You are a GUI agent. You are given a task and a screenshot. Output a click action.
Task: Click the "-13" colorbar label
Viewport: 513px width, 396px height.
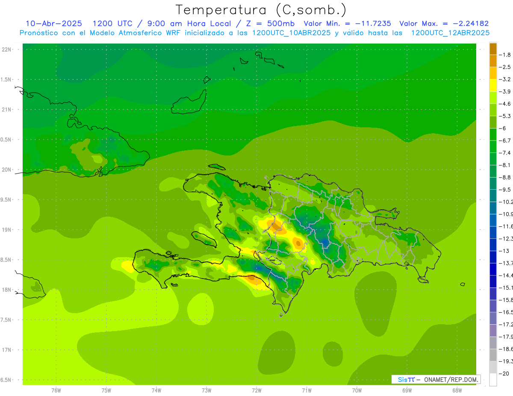[504, 251]
